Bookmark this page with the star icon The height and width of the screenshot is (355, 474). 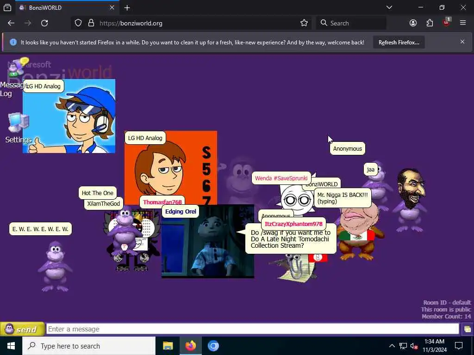(304, 23)
